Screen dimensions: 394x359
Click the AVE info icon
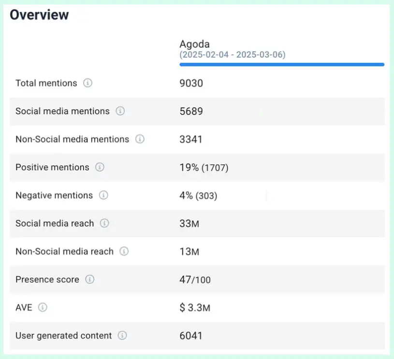[43, 307]
